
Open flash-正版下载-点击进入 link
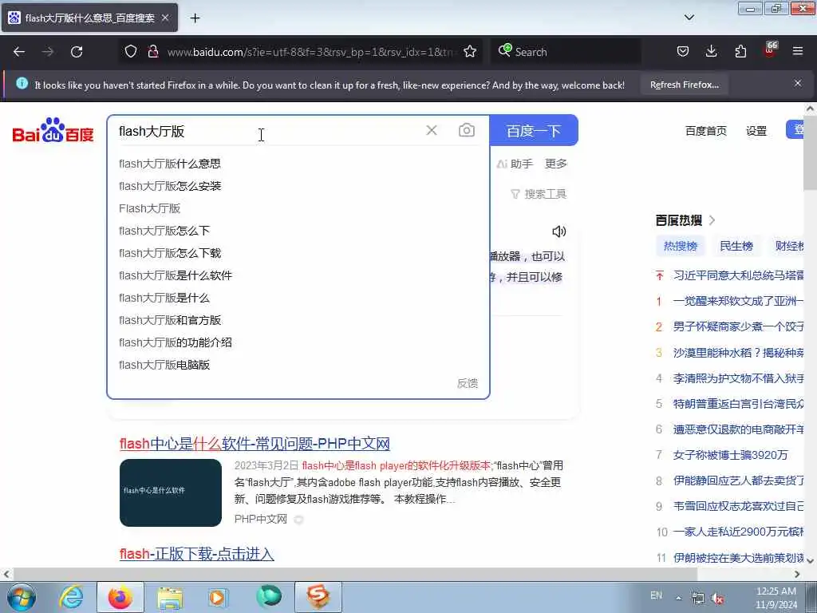pos(196,554)
